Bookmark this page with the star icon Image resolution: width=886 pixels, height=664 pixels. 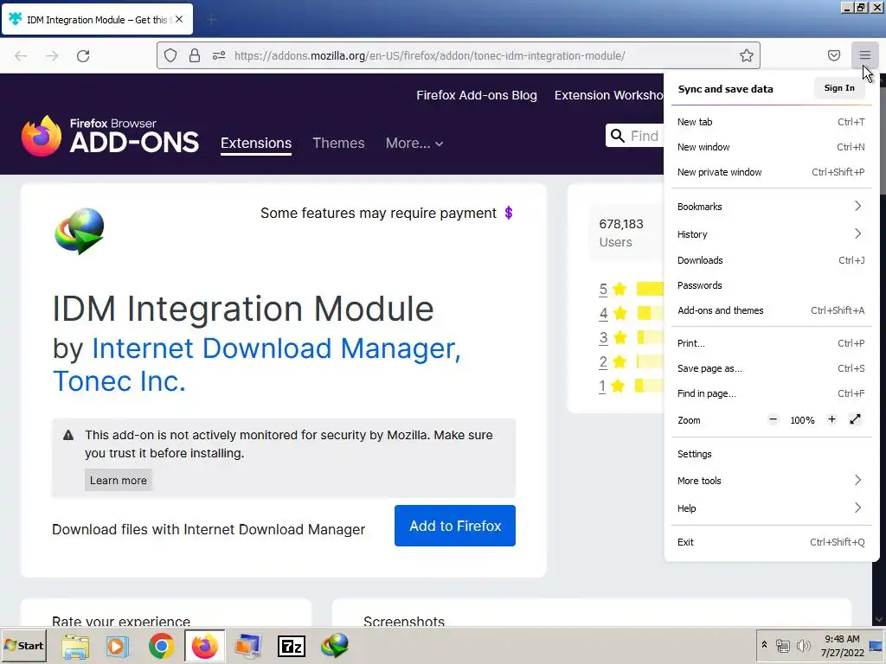(x=747, y=55)
